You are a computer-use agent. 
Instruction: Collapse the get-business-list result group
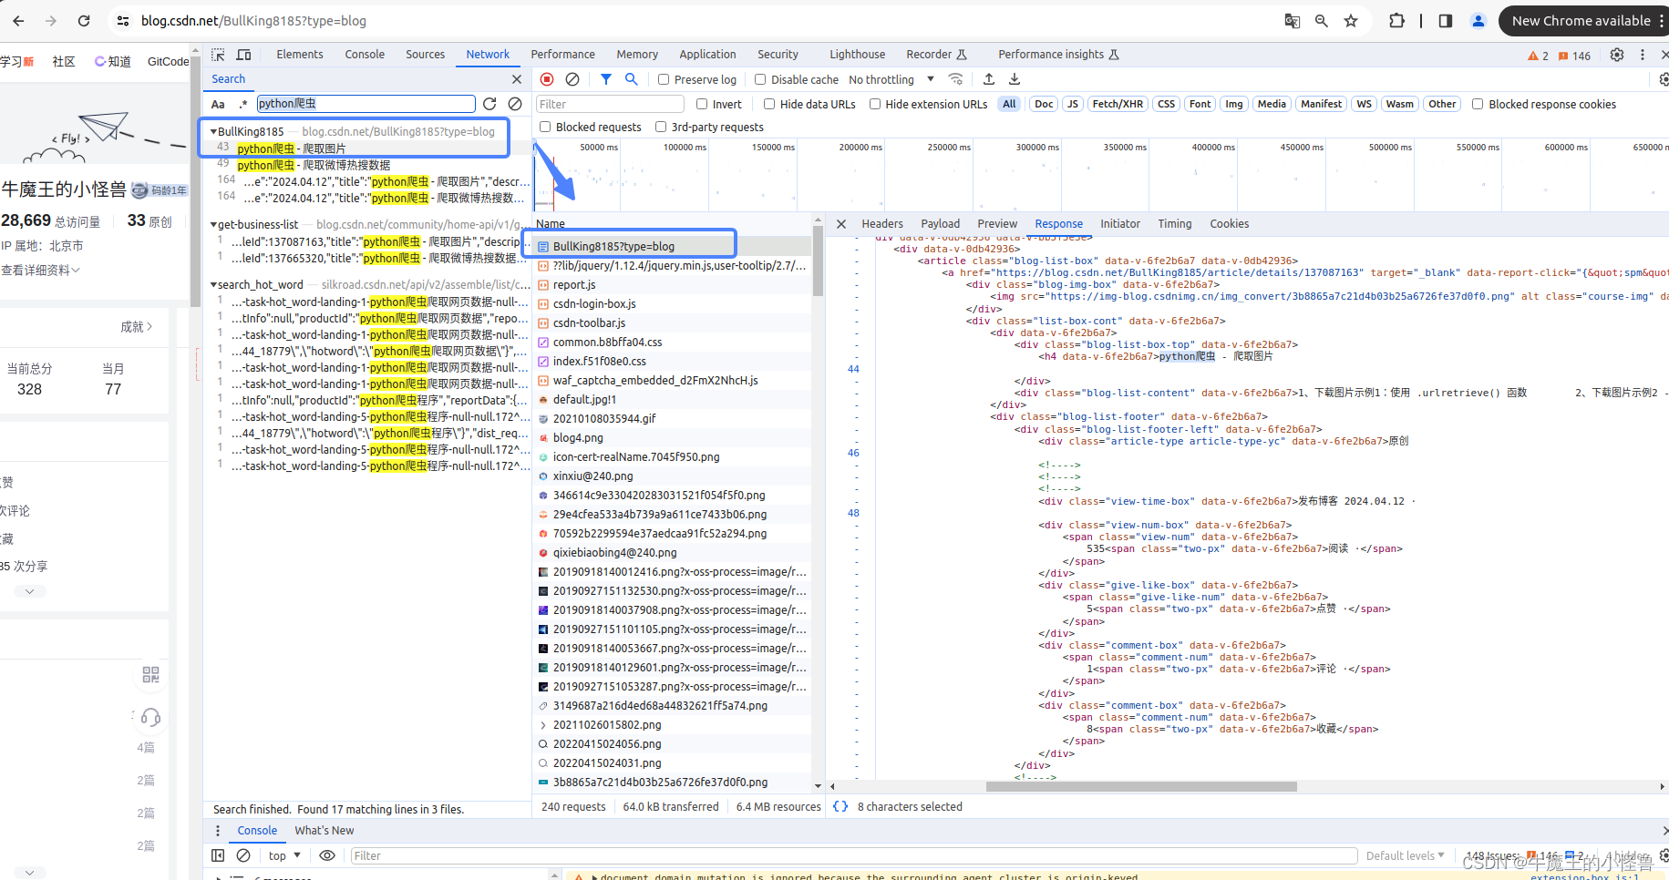click(x=213, y=224)
